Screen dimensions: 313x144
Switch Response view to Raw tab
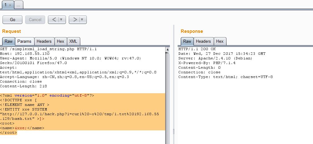pyautogui.click(x=187, y=41)
